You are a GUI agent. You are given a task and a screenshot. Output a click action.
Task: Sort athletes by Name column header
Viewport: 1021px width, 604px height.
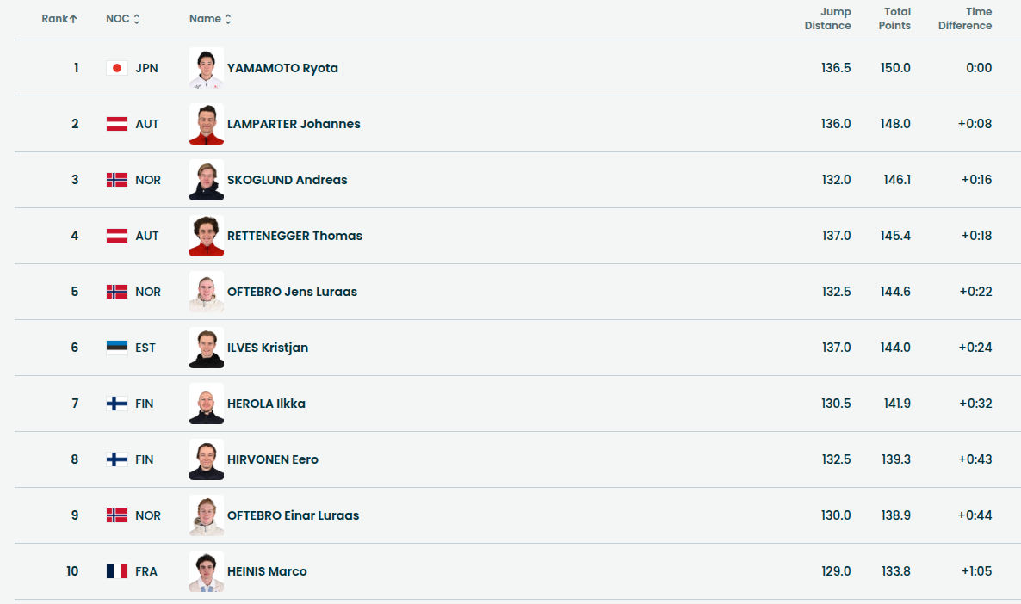pyautogui.click(x=210, y=19)
